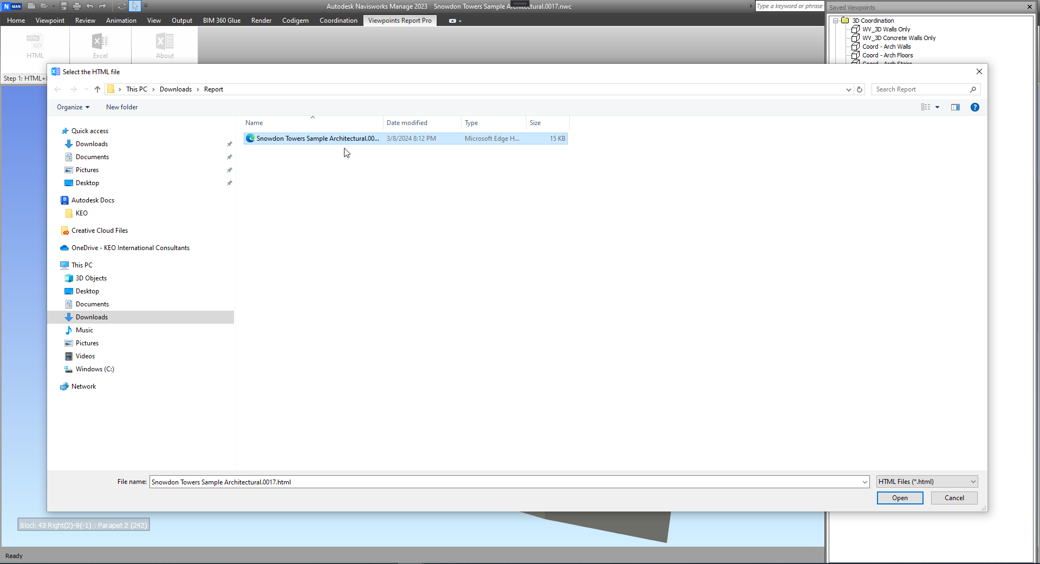Navigate to Downloads in the breadcrumb path
The image size is (1040, 564).
coord(175,89)
